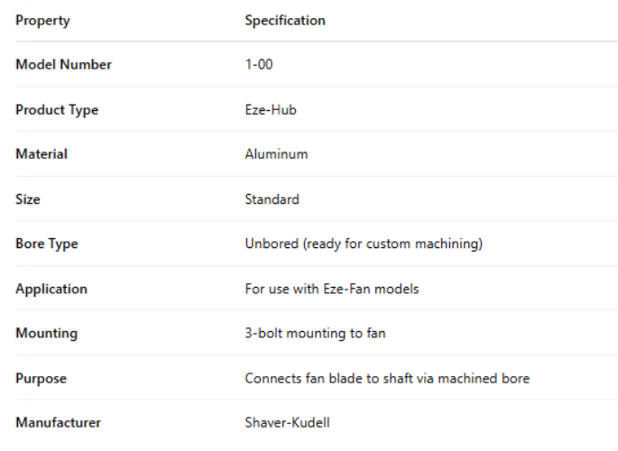Click the Property column header
This screenshot has width=618, height=451.
[x=42, y=20]
